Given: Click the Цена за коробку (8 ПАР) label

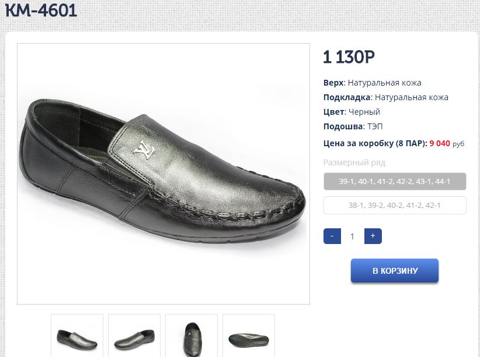Looking at the screenshot, I should [x=375, y=143].
